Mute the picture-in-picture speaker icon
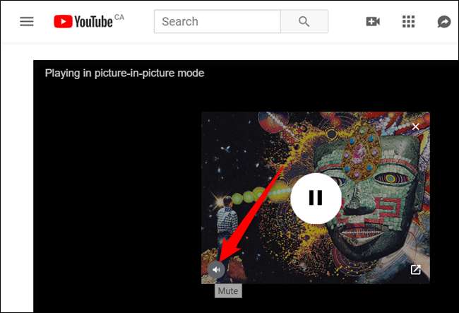The width and height of the screenshot is (459, 313). (216, 270)
